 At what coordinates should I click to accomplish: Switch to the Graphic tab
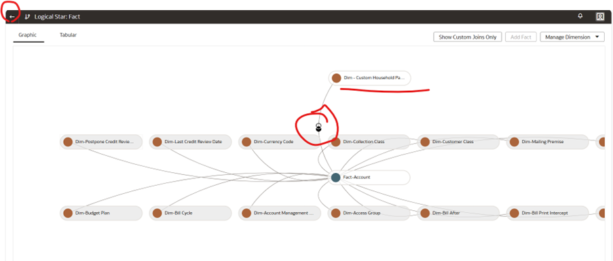27,35
